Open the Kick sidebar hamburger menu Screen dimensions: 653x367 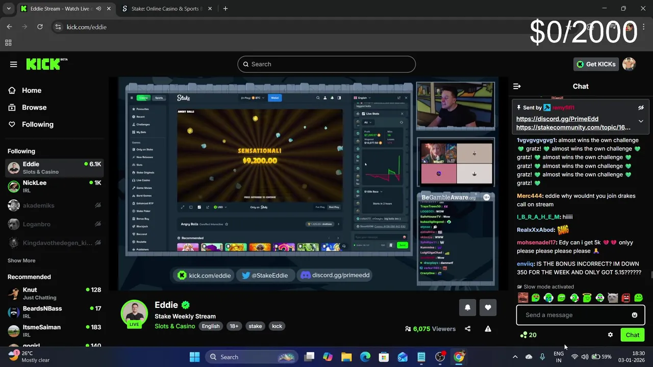[13, 64]
